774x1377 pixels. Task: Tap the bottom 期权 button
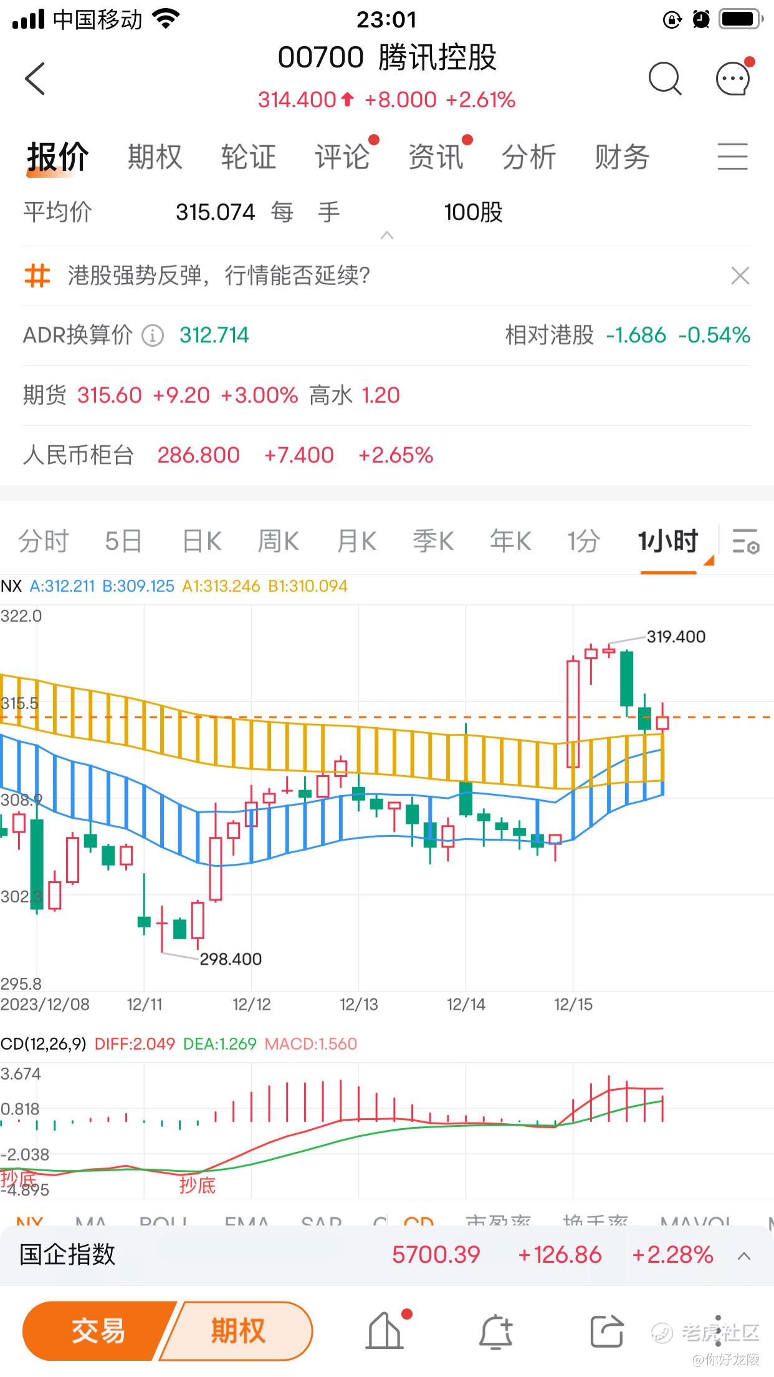tap(237, 1331)
